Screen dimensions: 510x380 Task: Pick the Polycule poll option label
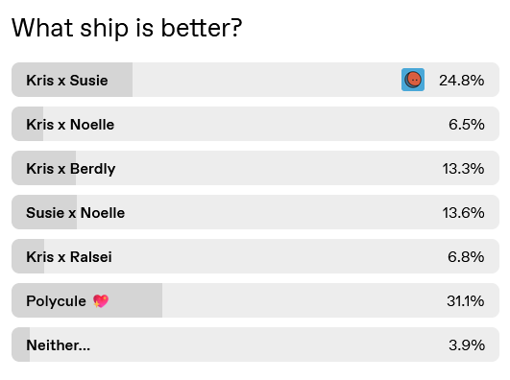(56, 301)
